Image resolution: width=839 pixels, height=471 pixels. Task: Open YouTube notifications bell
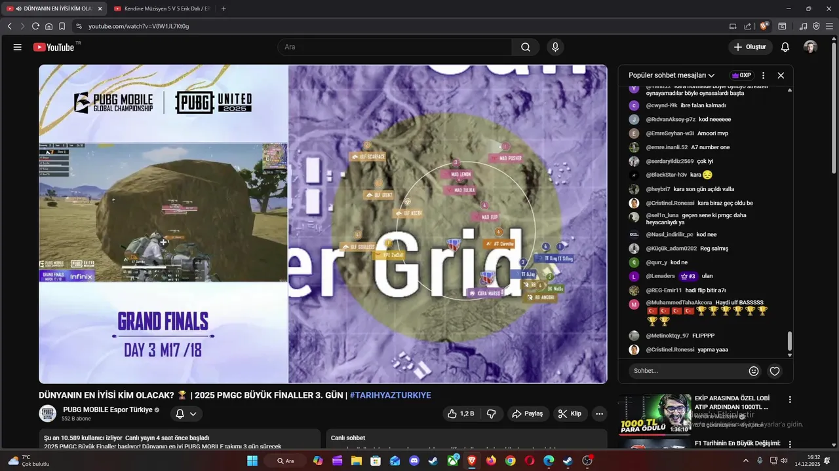(785, 47)
